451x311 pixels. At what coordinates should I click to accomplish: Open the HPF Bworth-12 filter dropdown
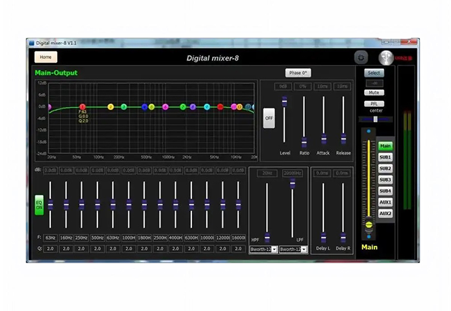click(264, 249)
